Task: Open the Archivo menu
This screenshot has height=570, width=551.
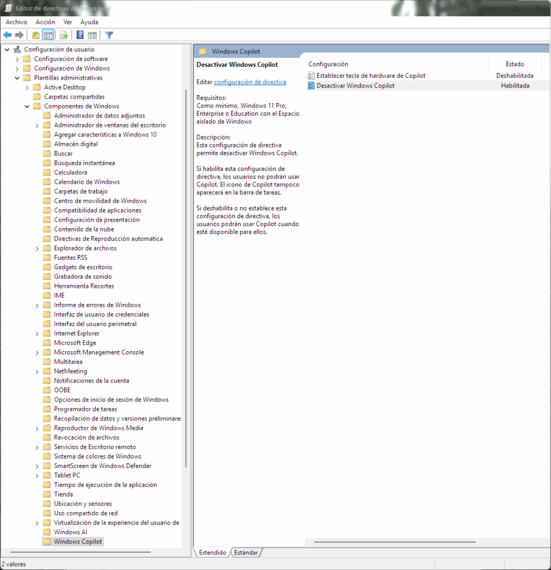Action: [x=16, y=22]
